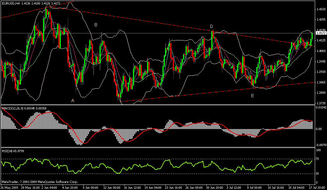
Task: Click price scale value 1.3930
Action: point(321,72)
